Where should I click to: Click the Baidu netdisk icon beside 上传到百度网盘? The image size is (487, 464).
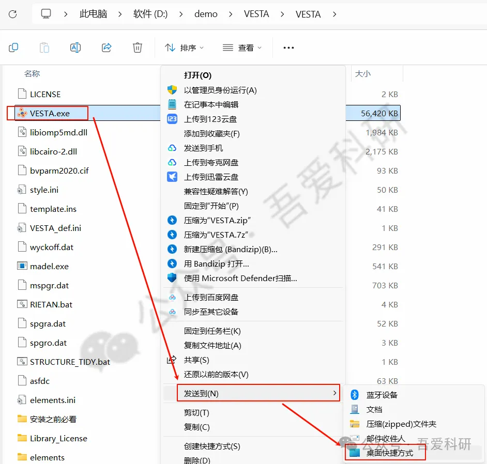172,297
